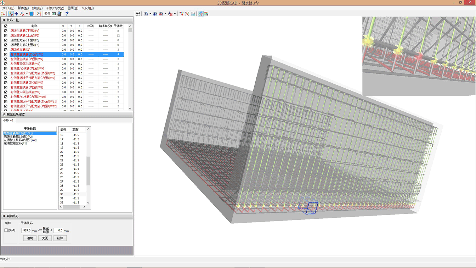Click the blue question mark help icon
Screen dimensions: 476x268
coord(67,14)
